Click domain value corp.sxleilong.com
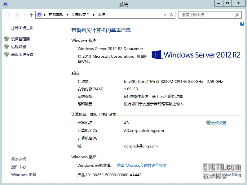 tap(141, 146)
